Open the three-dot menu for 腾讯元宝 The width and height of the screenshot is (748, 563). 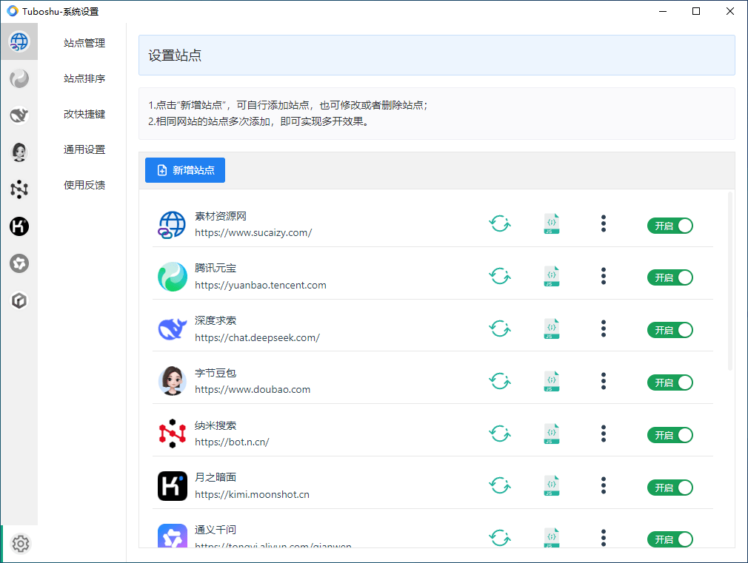coord(604,276)
